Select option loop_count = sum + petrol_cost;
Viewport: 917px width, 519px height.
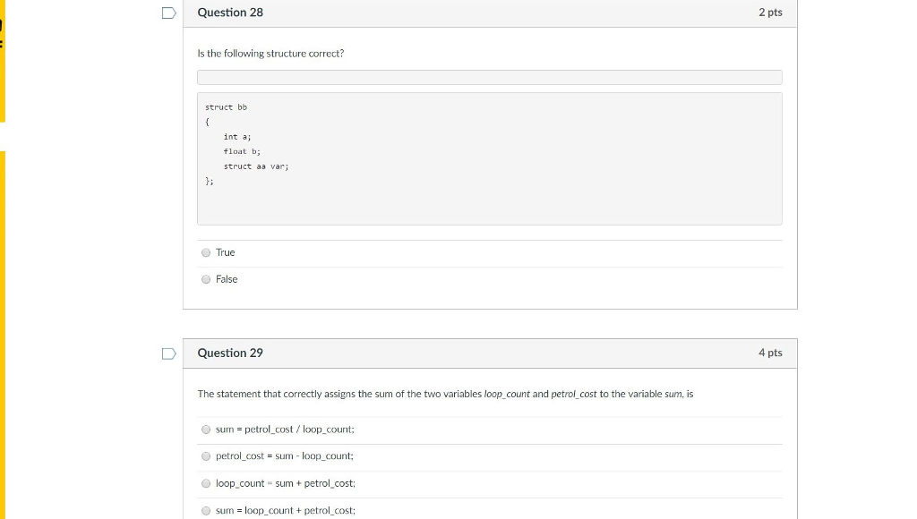pos(205,483)
